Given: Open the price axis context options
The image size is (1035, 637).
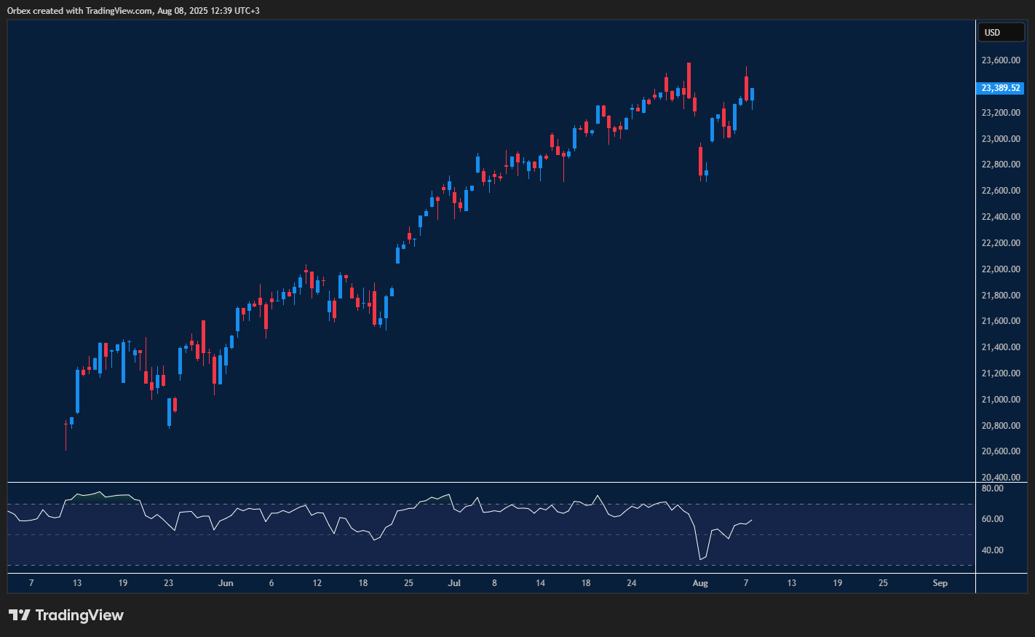Looking at the screenshot, I should (1001, 291).
